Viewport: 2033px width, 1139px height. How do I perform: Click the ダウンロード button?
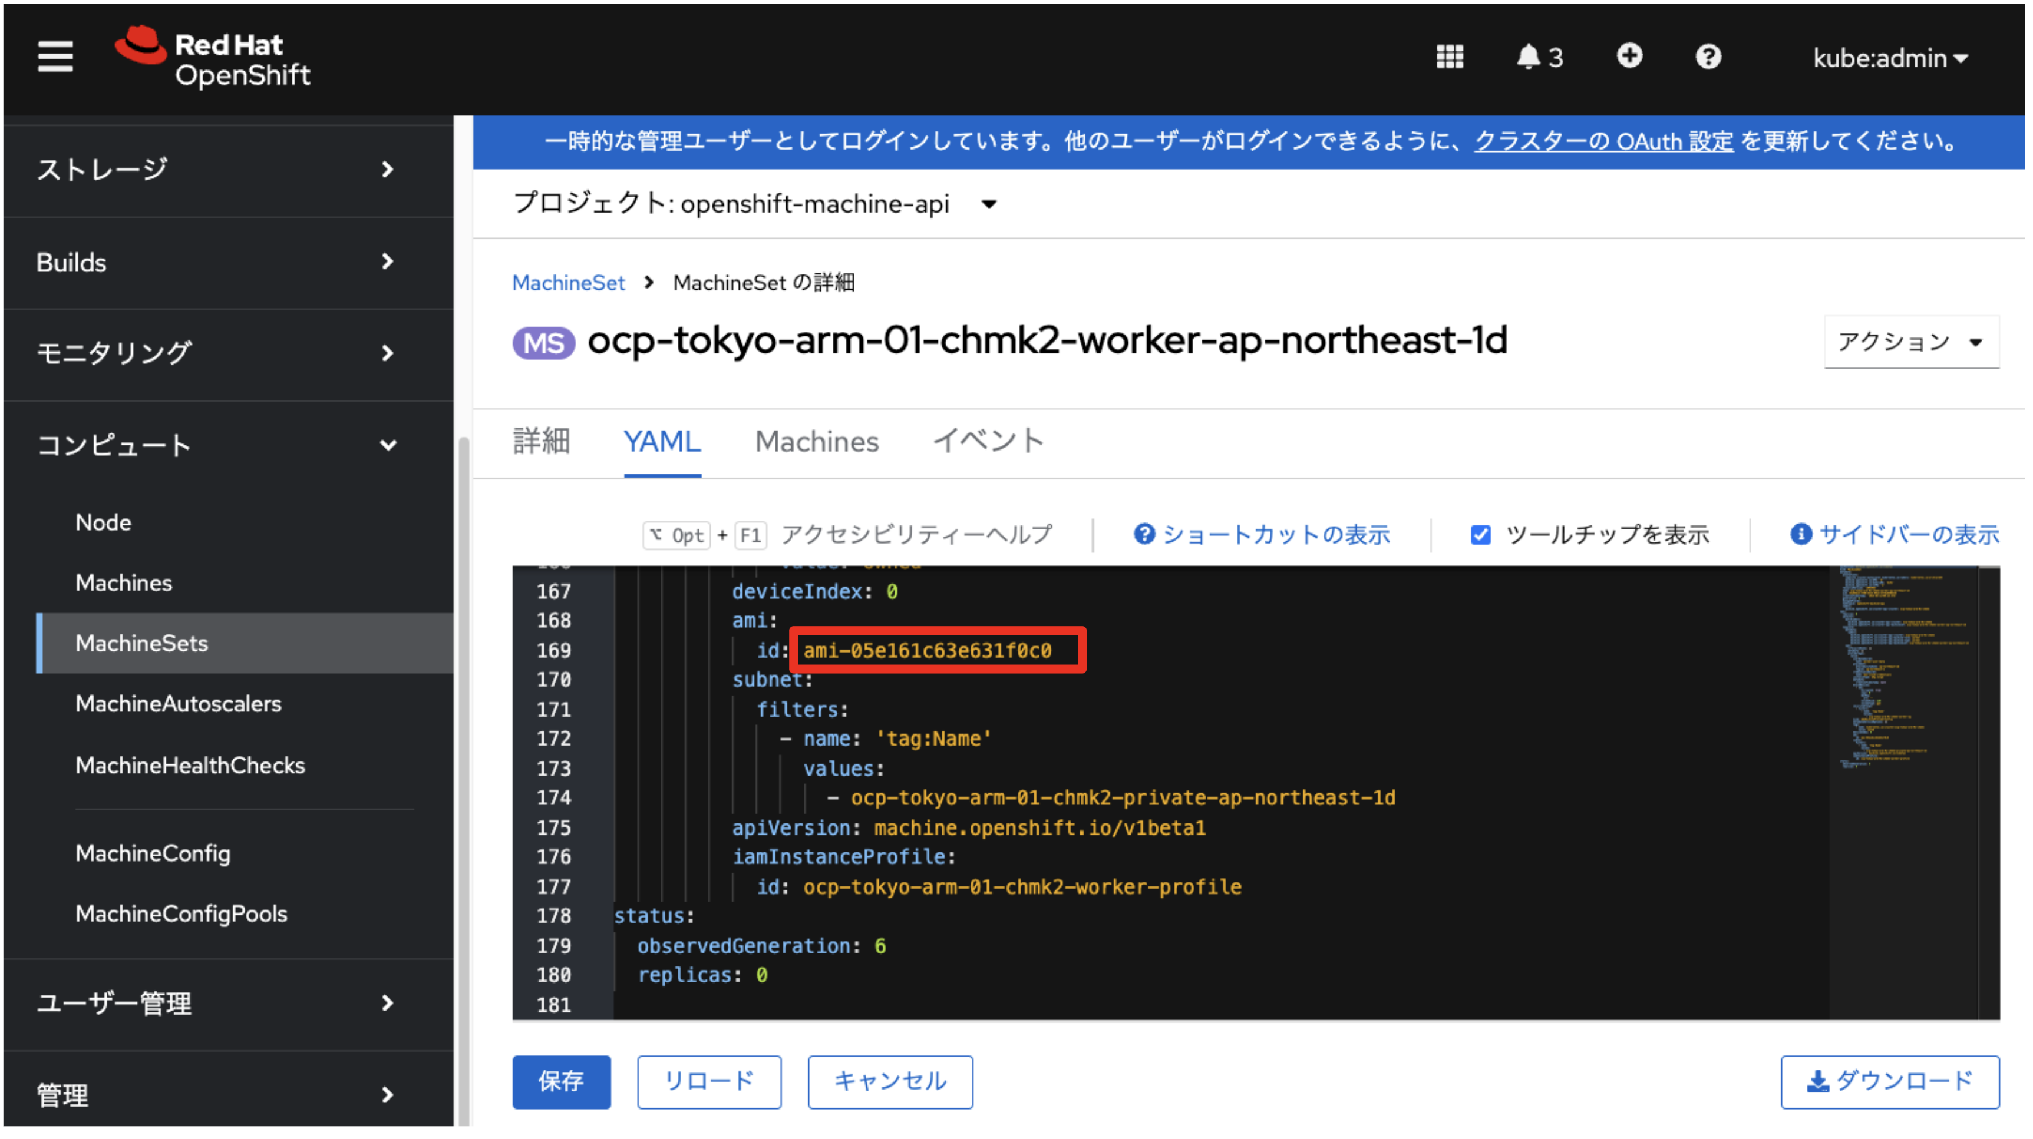coord(1890,1081)
